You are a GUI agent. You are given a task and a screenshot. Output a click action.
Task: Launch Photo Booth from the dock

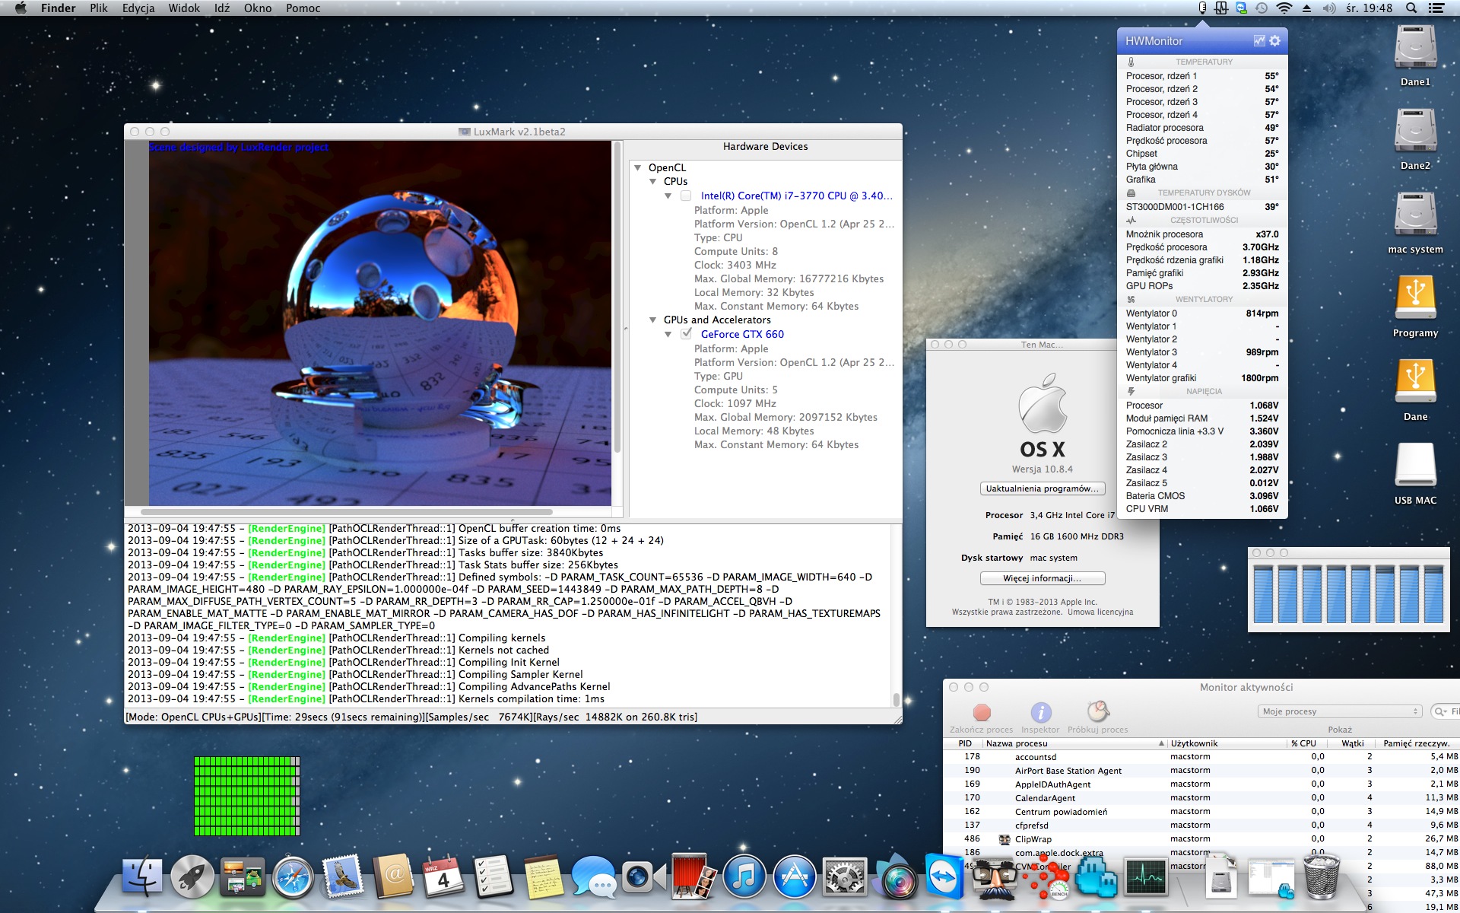coord(693,877)
